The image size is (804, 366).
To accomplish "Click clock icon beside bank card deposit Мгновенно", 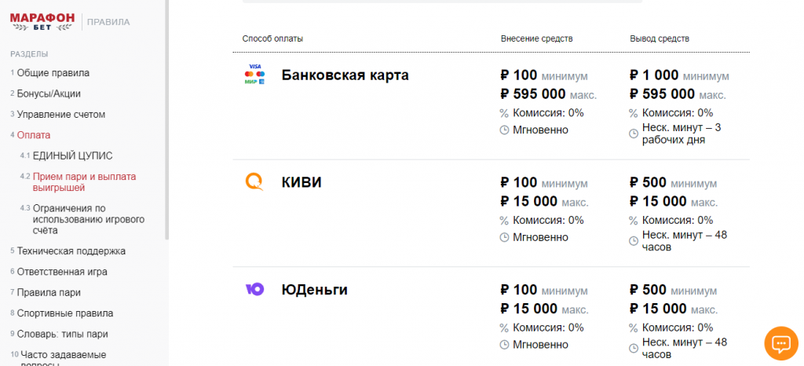I will point(504,130).
